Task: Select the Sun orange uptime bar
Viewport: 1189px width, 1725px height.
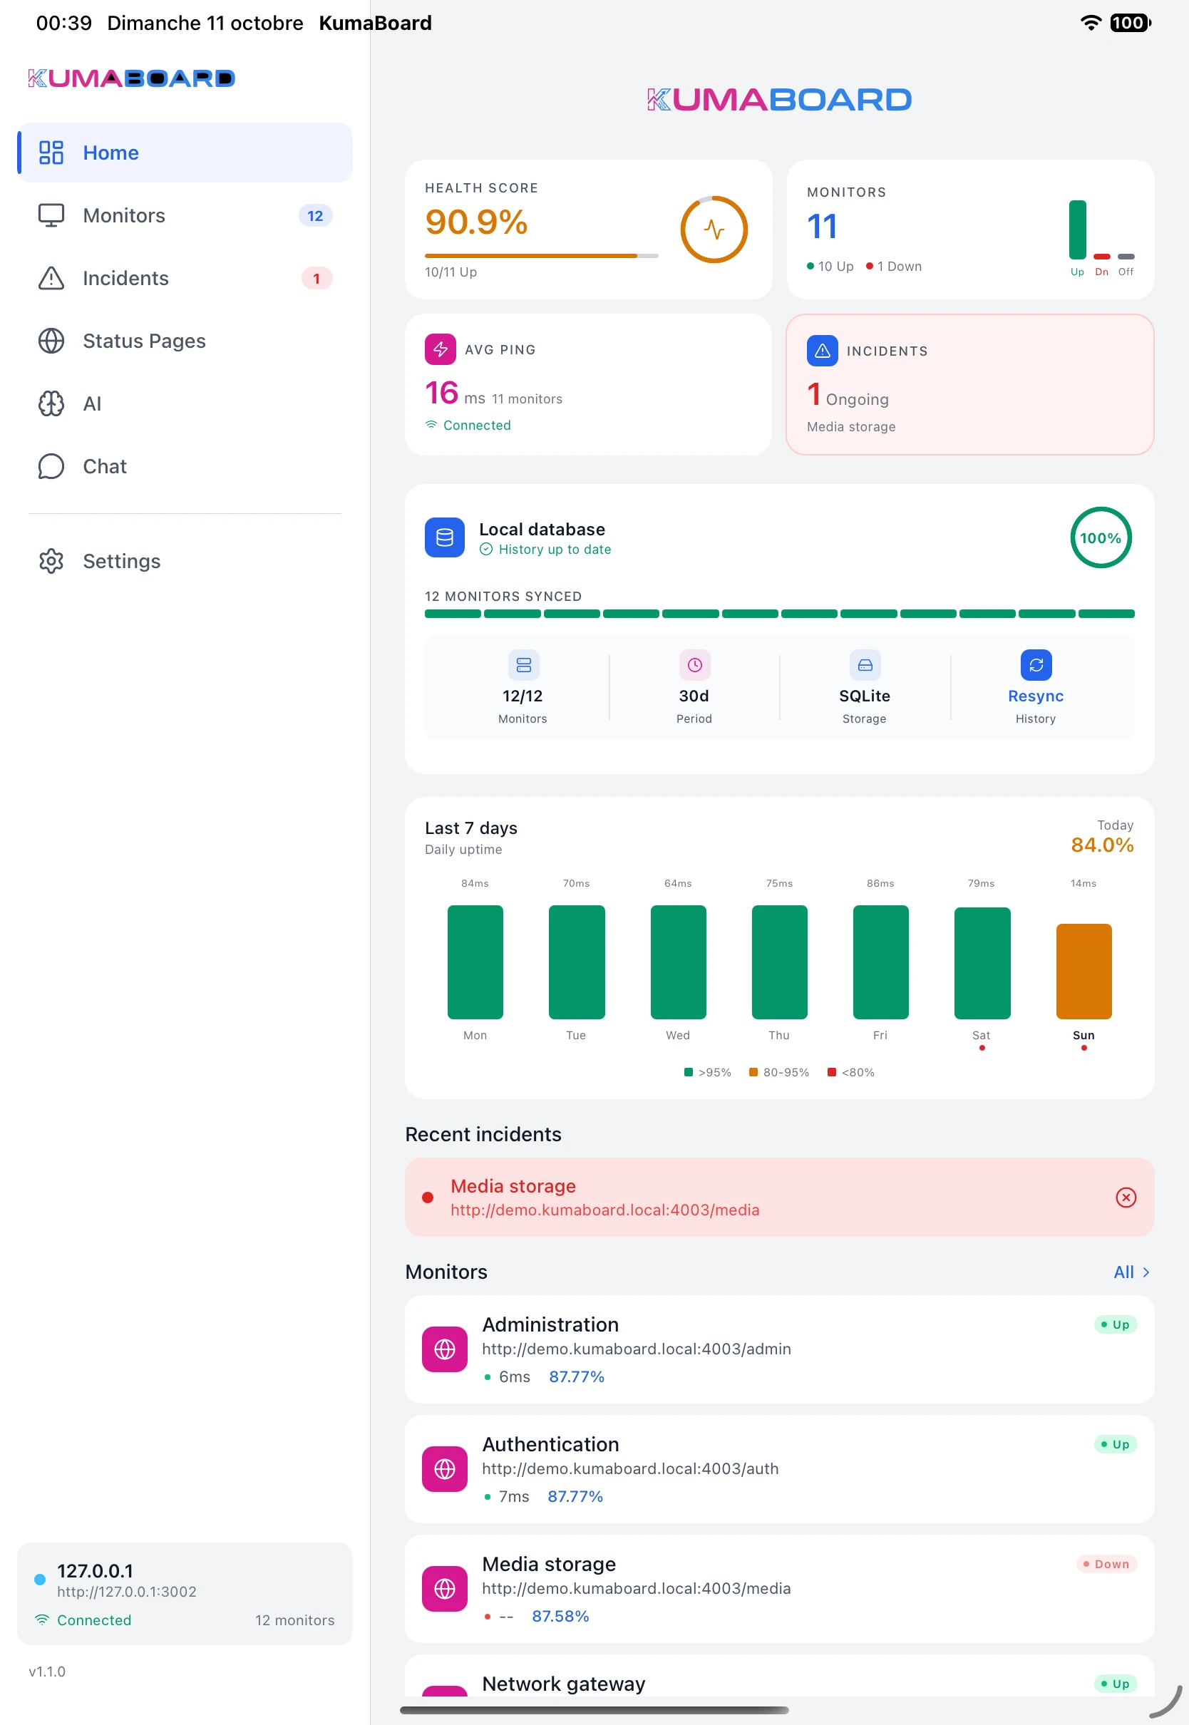Action: 1083,971
